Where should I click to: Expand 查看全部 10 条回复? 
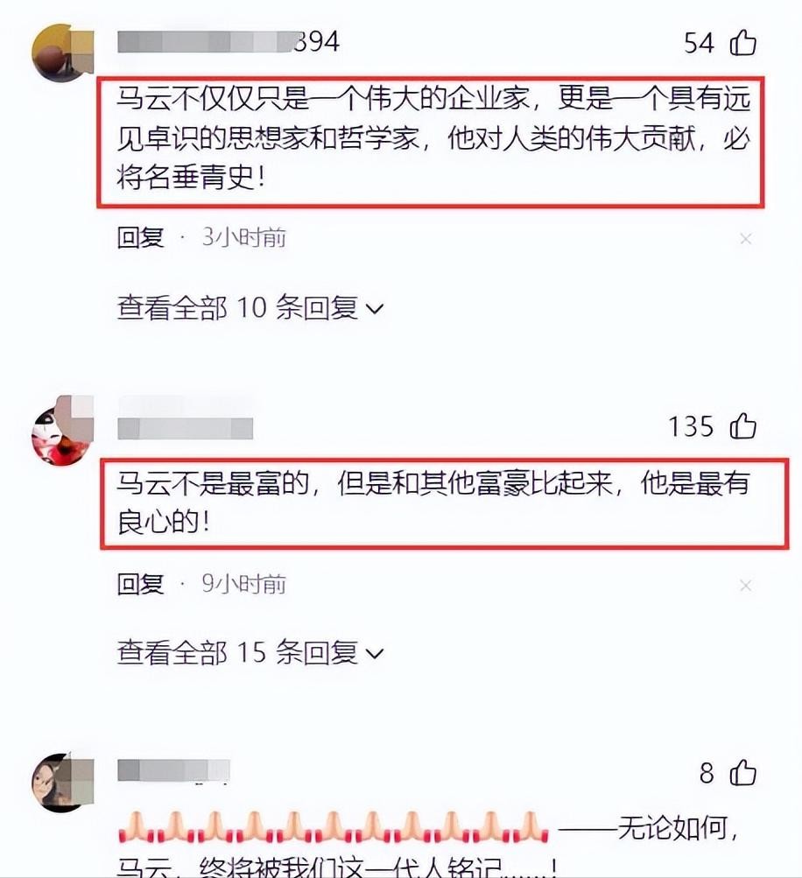click(250, 308)
